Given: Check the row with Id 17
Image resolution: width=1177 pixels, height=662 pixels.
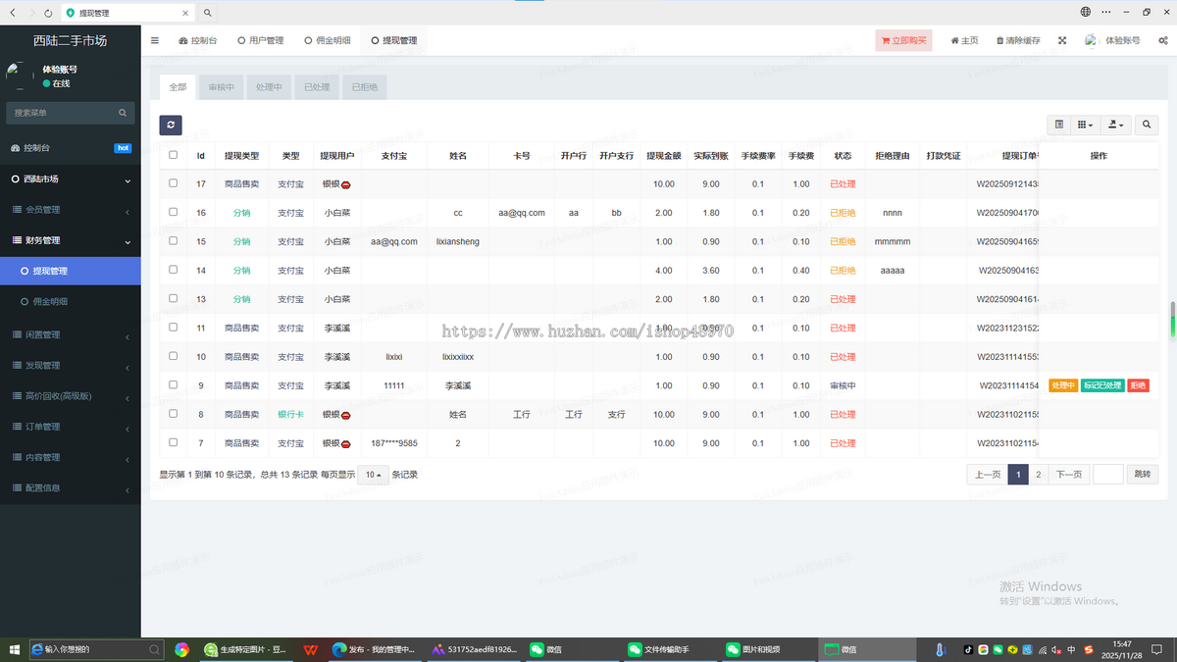Looking at the screenshot, I should (x=174, y=183).
